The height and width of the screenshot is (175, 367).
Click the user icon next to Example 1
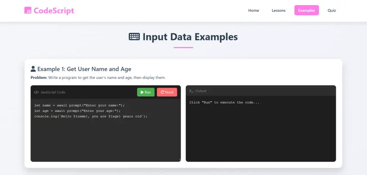pyautogui.click(x=33, y=69)
